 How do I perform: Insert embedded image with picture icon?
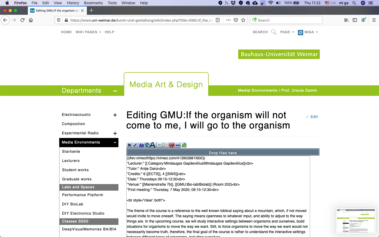click(x=159, y=145)
